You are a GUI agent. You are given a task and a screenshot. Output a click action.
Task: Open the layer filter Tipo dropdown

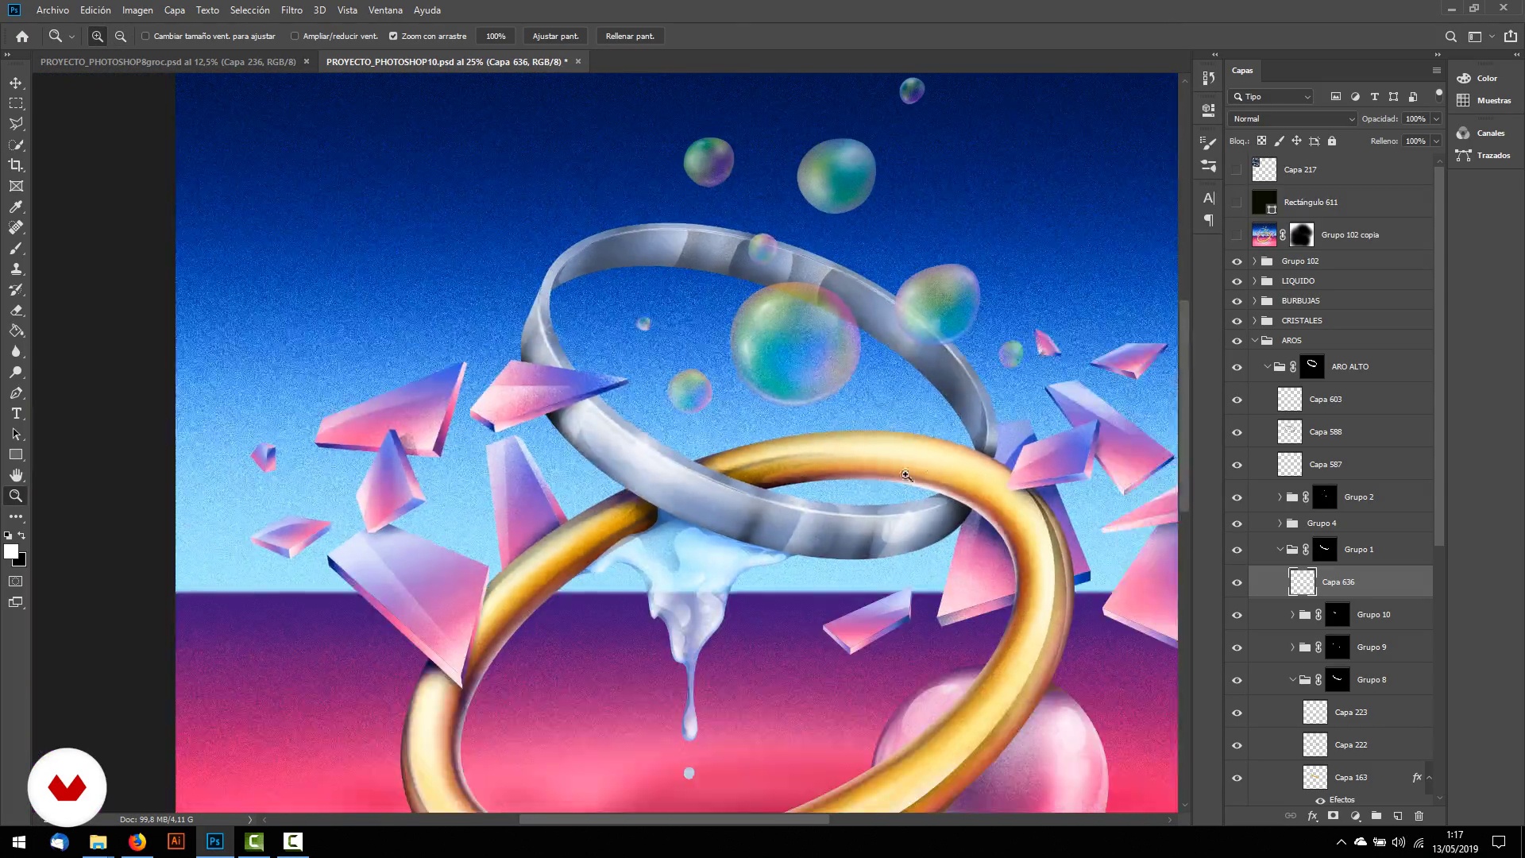click(1271, 96)
